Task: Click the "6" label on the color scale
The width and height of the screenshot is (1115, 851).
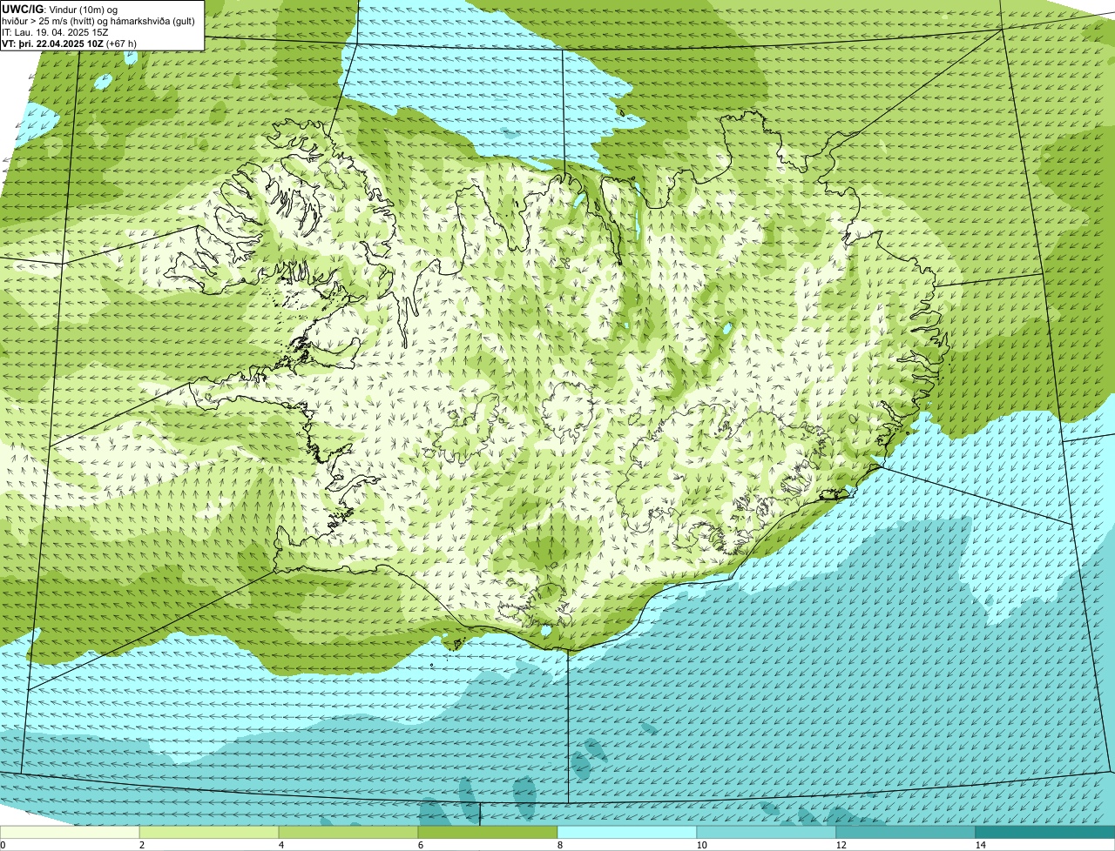Action: [421, 845]
